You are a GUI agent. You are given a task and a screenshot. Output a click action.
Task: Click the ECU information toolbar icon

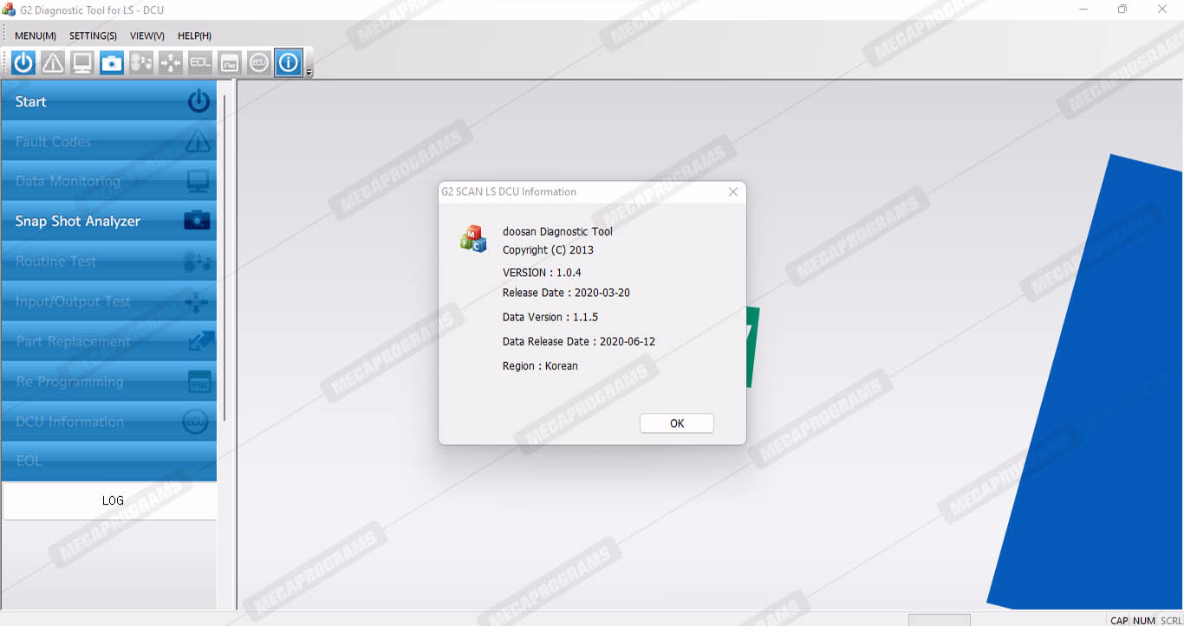point(259,62)
